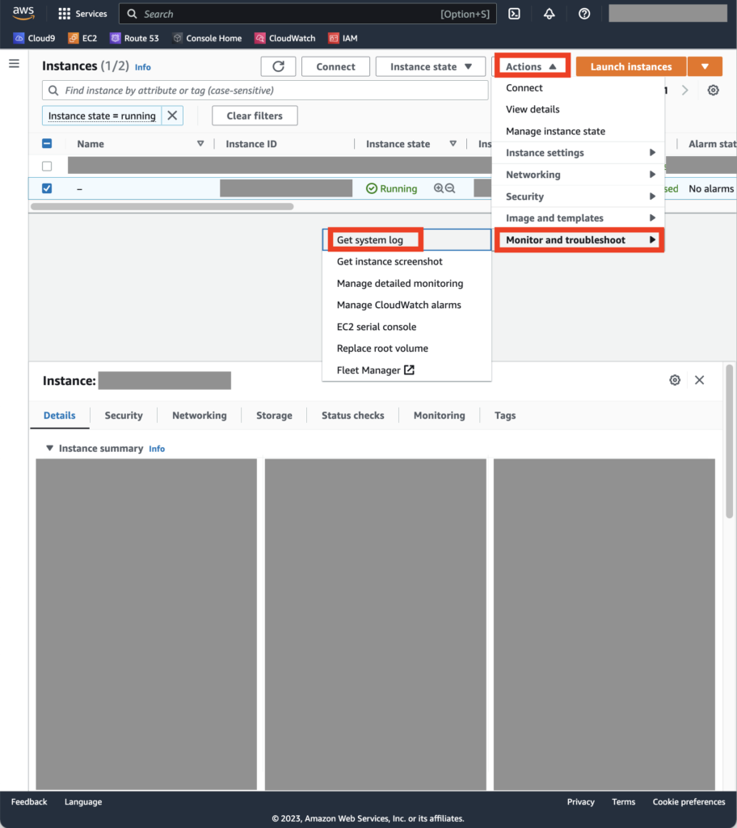Toggle the select-all instances checkbox
This screenshot has width=737, height=828.
click(x=47, y=144)
